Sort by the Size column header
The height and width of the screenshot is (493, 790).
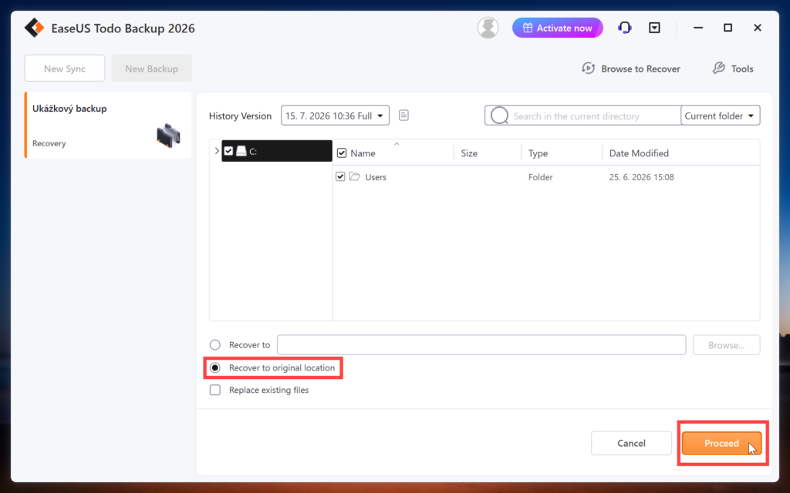pyautogui.click(x=469, y=153)
